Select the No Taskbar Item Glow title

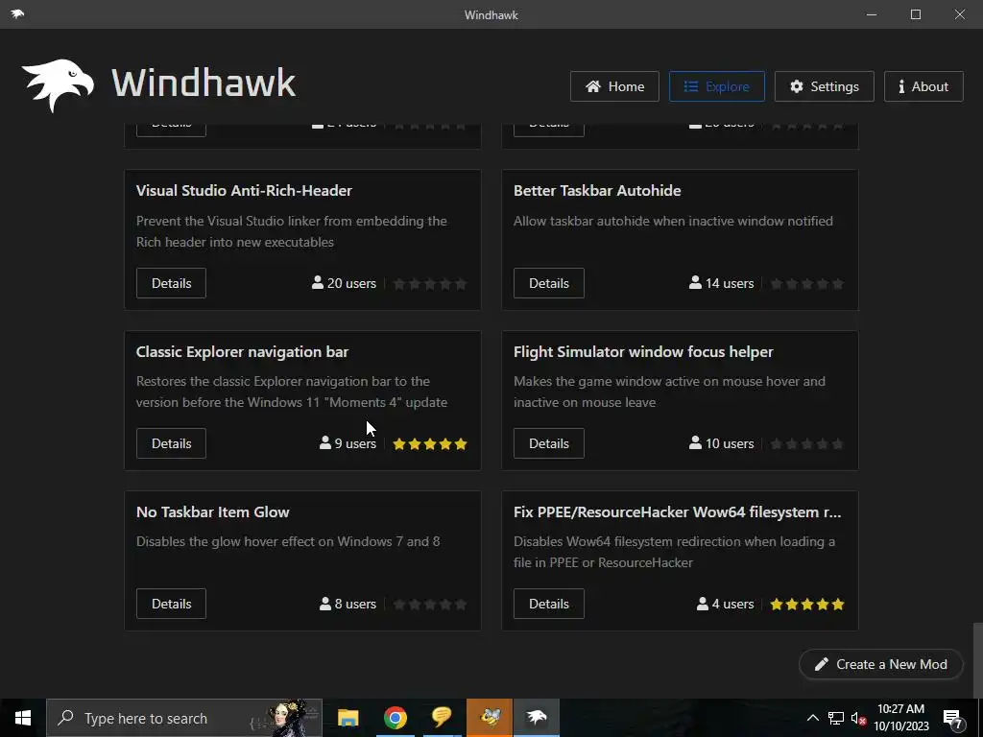point(212,512)
